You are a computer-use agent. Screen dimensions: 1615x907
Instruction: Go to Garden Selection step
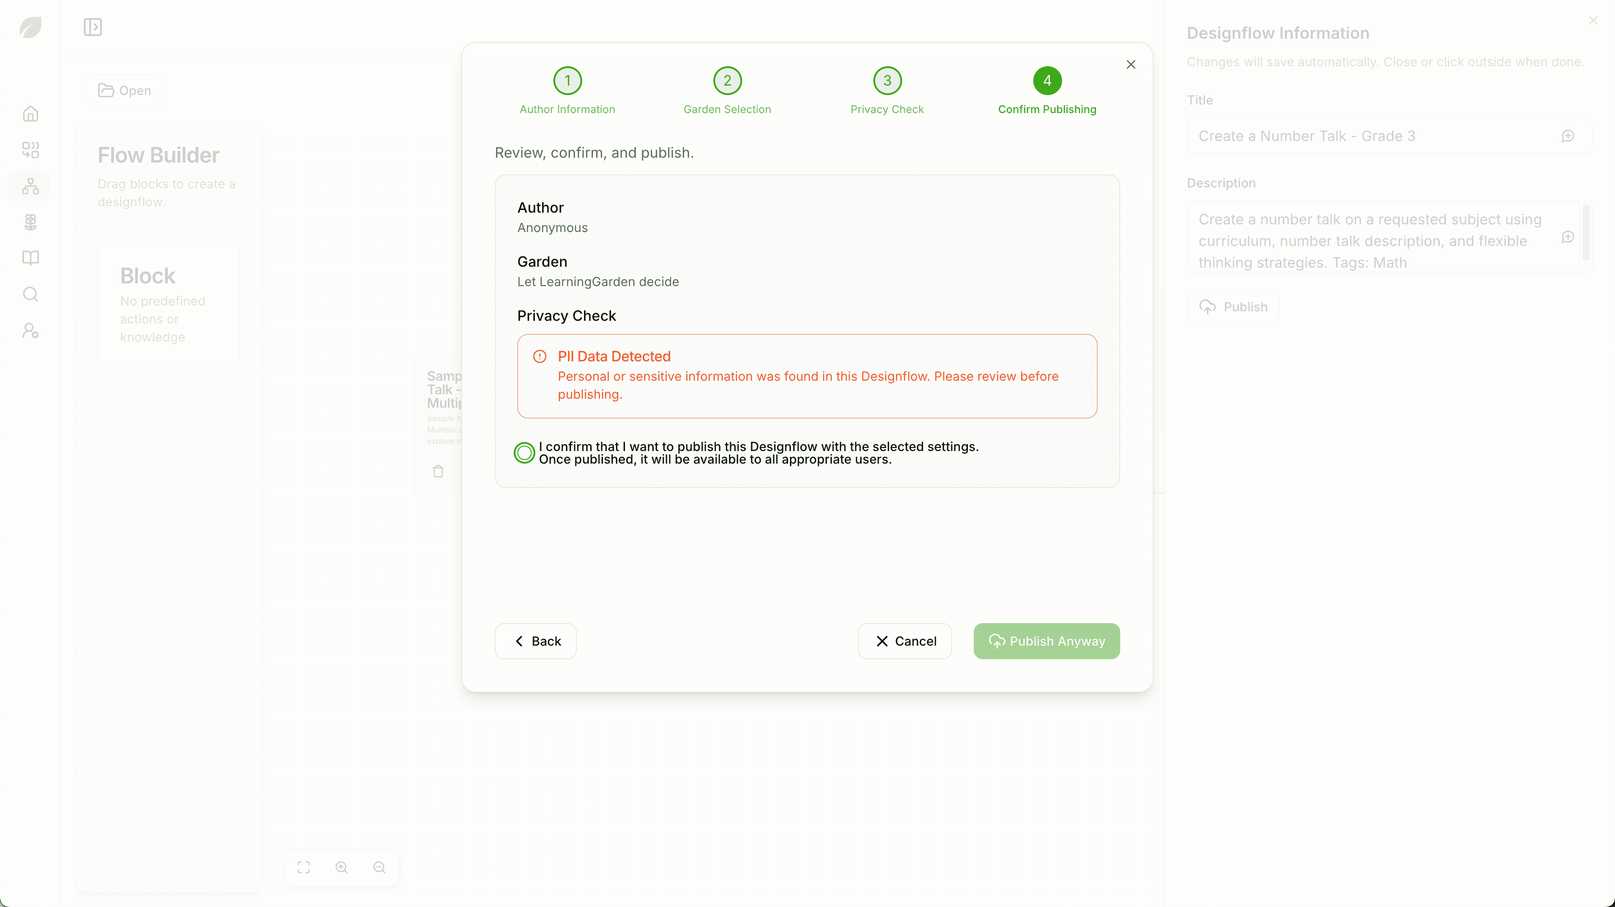pos(727,81)
